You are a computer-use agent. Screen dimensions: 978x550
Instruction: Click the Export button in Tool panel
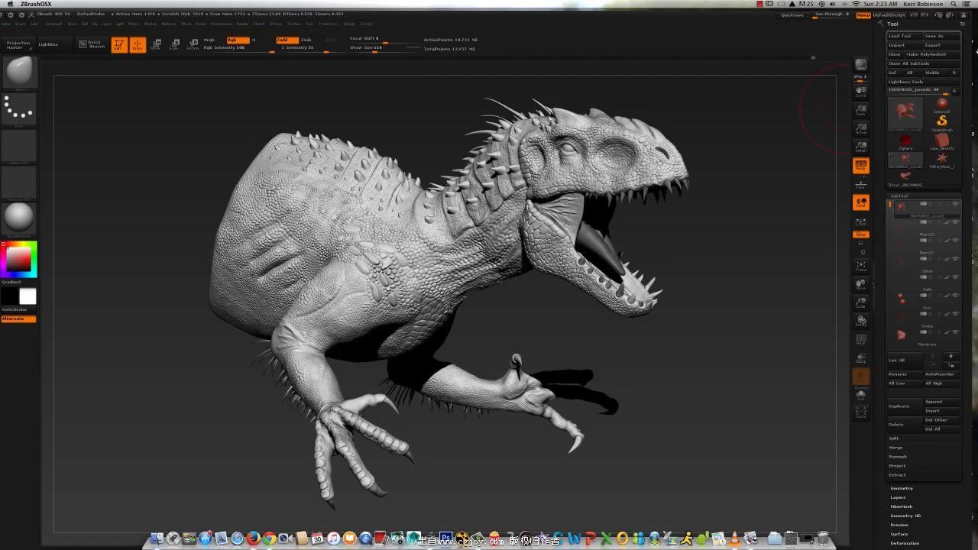941,45
